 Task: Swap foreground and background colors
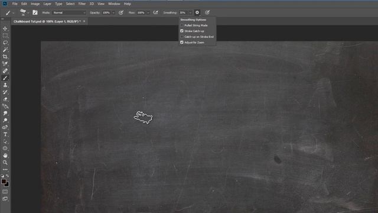[x=8, y=176]
